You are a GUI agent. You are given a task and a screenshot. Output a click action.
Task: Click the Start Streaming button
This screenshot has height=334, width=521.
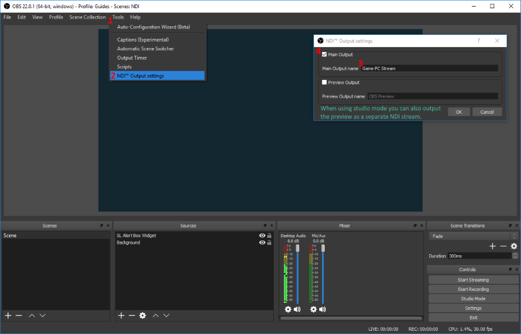(x=473, y=280)
